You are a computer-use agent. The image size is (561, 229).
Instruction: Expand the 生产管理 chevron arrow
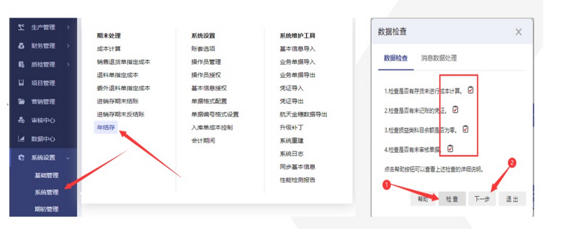pos(68,27)
